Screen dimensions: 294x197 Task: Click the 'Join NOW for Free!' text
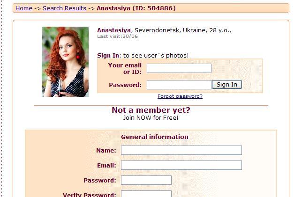click(x=151, y=117)
